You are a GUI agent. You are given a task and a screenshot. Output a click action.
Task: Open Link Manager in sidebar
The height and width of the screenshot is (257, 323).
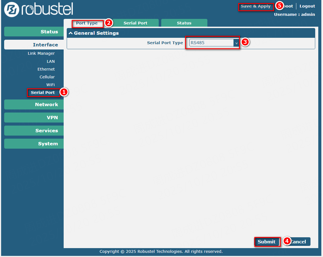pos(41,53)
